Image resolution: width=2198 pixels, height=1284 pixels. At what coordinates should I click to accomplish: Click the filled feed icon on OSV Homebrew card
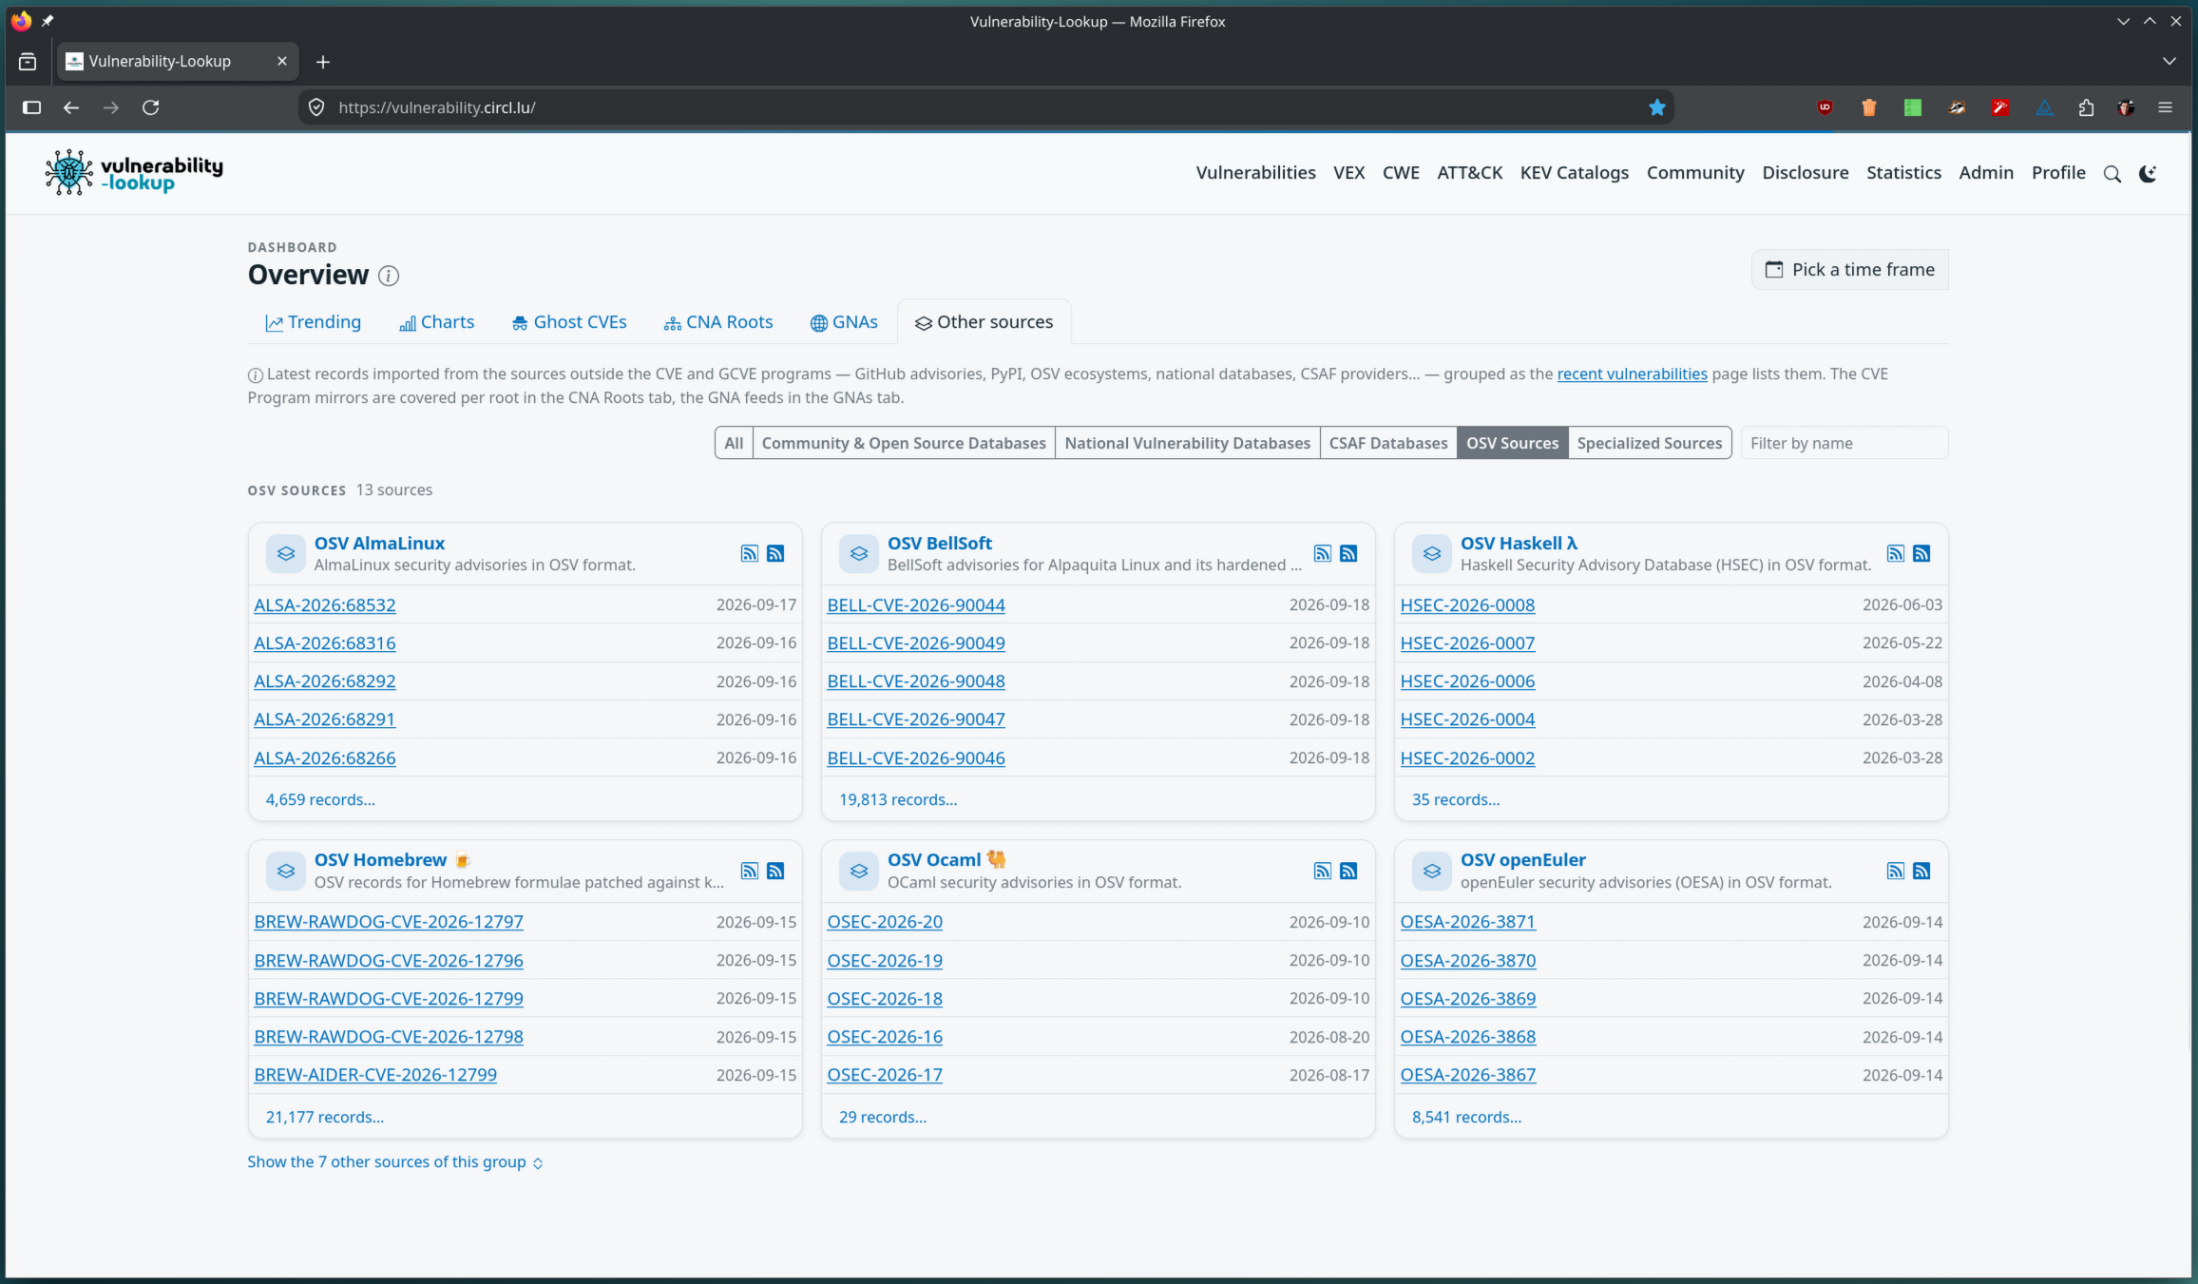(775, 871)
